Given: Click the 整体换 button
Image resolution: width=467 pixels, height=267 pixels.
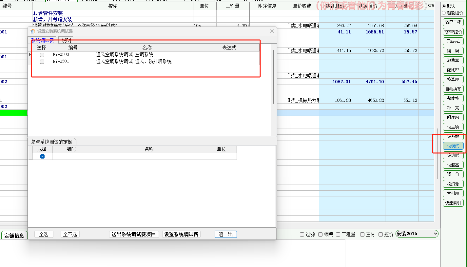Looking at the screenshot, I should (453, 98).
